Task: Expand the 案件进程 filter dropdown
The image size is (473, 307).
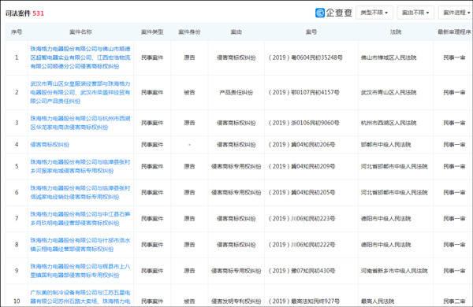Action: point(456,13)
